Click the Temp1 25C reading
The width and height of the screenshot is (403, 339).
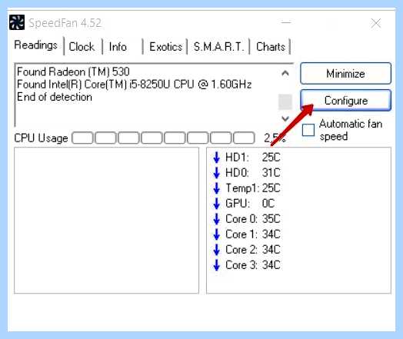coord(253,188)
